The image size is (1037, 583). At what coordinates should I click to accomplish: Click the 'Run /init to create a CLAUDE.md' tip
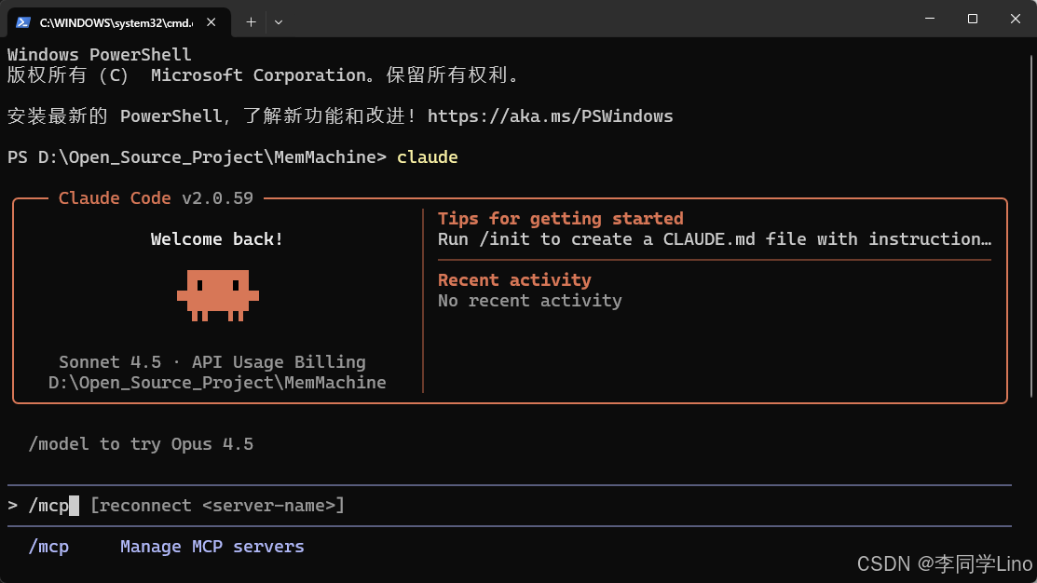click(715, 239)
